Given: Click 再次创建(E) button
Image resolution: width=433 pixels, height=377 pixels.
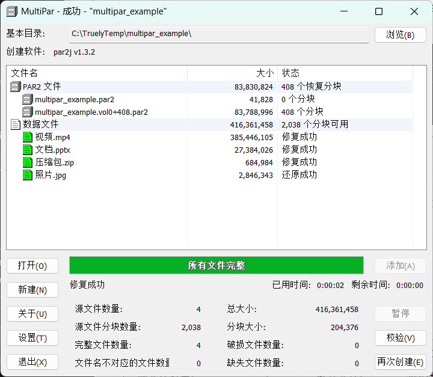Looking at the screenshot, I should tap(401, 362).
